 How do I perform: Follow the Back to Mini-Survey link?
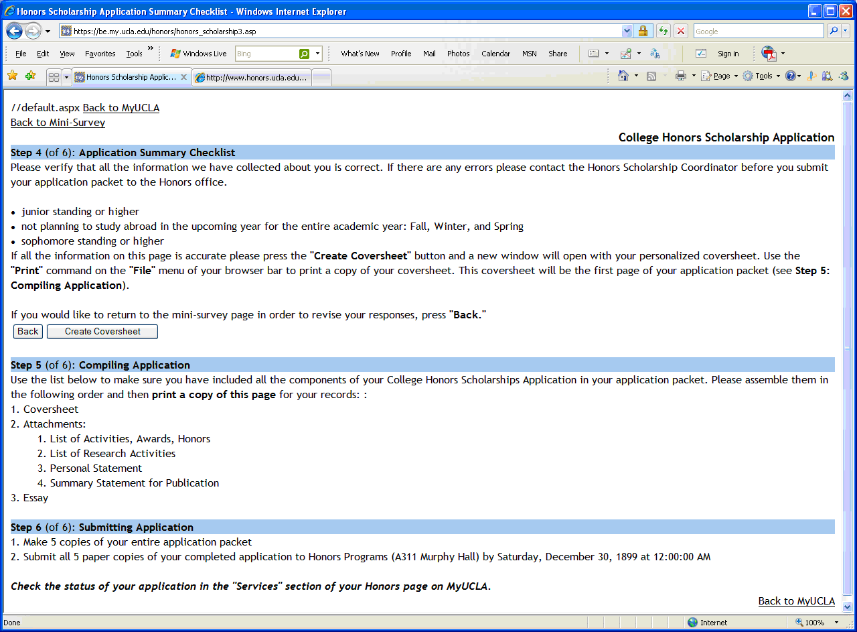click(x=58, y=123)
